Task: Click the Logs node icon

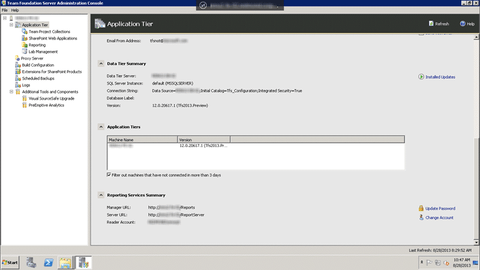Action: click(18, 85)
